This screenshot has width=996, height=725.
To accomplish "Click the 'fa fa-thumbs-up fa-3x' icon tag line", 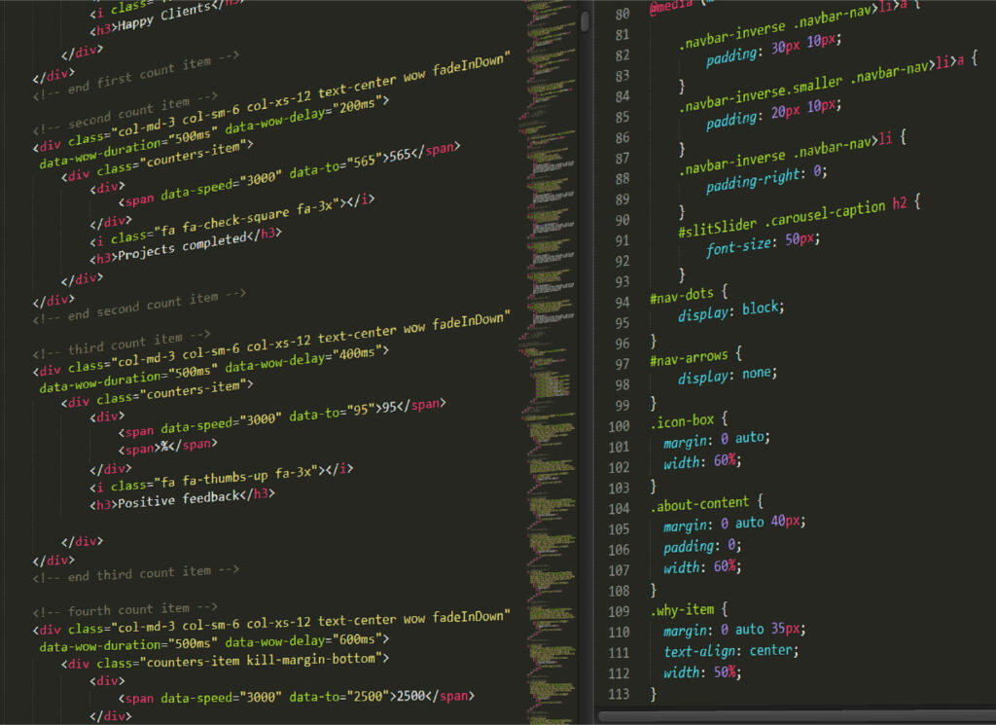I will [x=221, y=479].
